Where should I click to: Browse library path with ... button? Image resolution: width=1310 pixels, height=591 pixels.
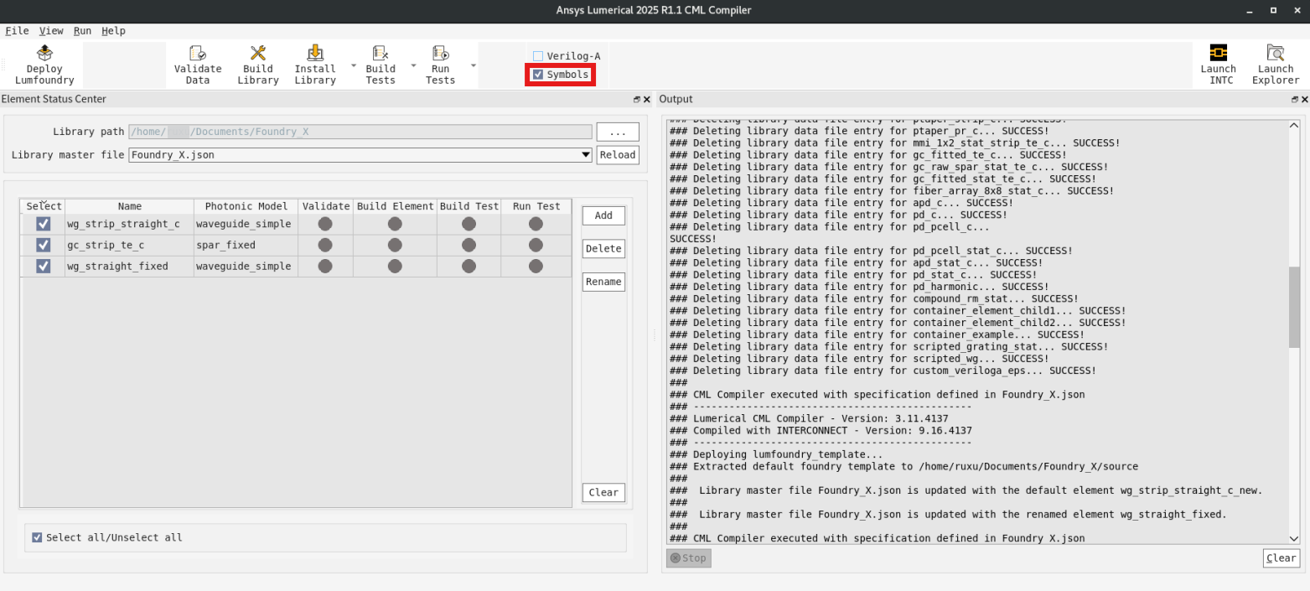point(618,132)
